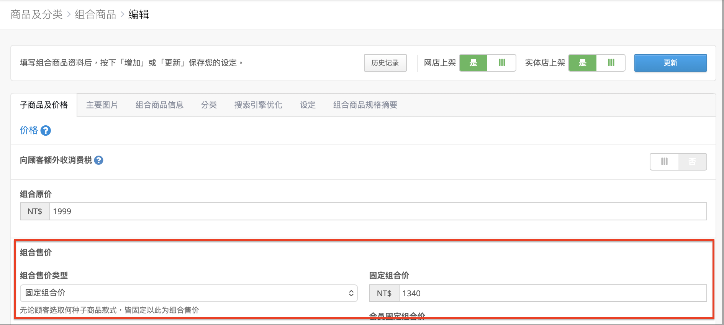
Task: Open the 设定 tab
Action: [x=308, y=105]
